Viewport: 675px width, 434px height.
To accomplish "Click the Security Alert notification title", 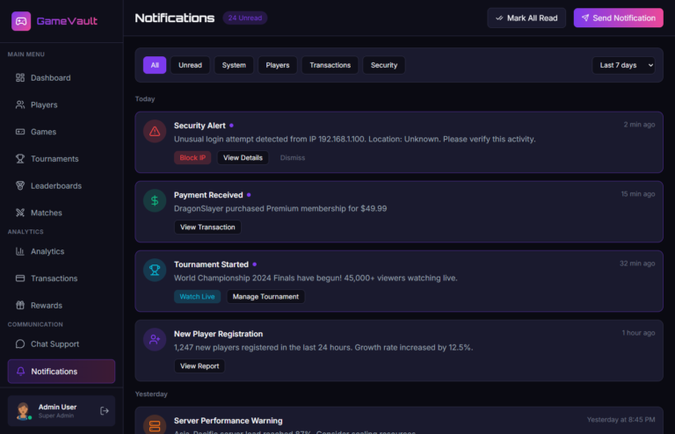I will click(x=200, y=126).
